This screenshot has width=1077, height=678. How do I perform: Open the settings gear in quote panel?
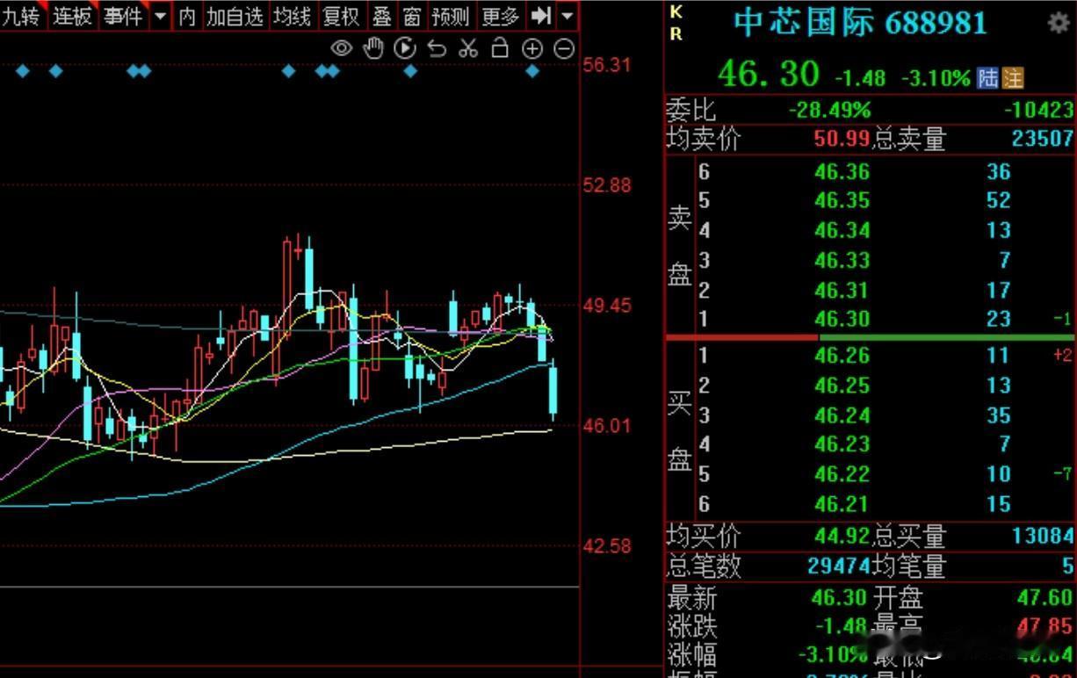click(x=1059, y=24)
